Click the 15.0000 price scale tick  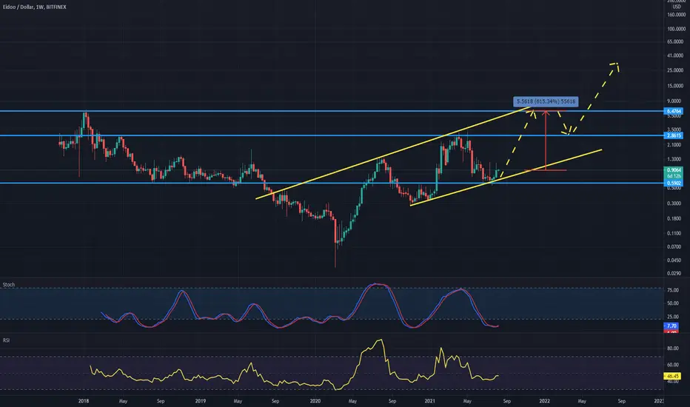[677, 86]
